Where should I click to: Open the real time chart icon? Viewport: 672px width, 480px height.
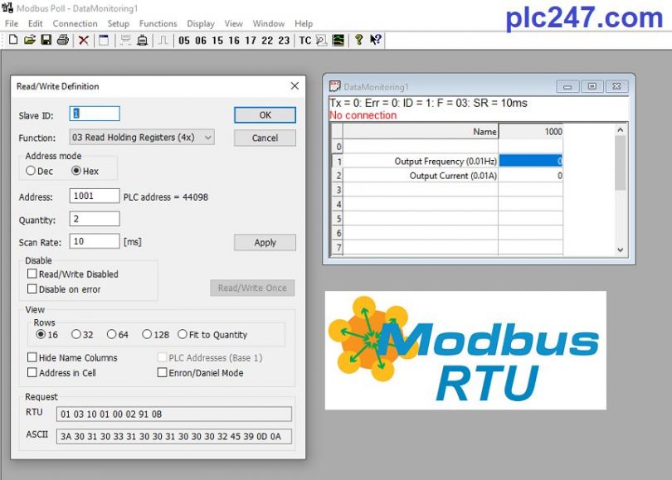338,41
